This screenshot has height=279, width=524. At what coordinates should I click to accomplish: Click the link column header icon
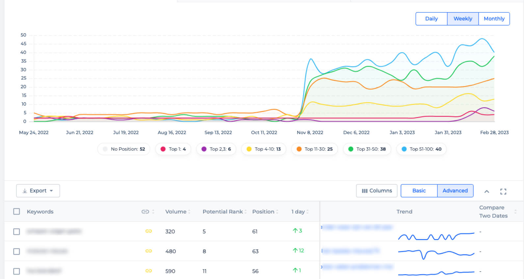click(x=145, y=212)
